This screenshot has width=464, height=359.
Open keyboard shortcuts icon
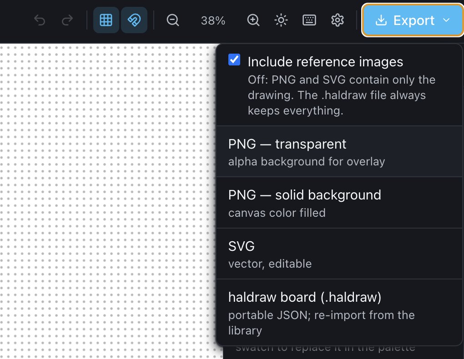tap(309, 20)
